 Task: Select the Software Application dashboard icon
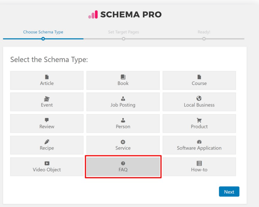(x=199, y=142)
